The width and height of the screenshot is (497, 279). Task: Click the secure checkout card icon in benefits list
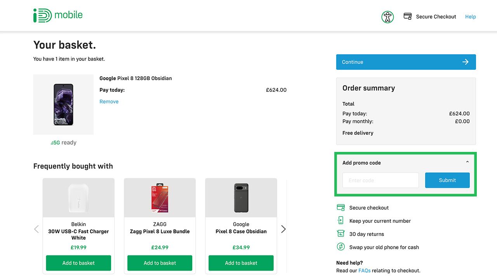341,208
